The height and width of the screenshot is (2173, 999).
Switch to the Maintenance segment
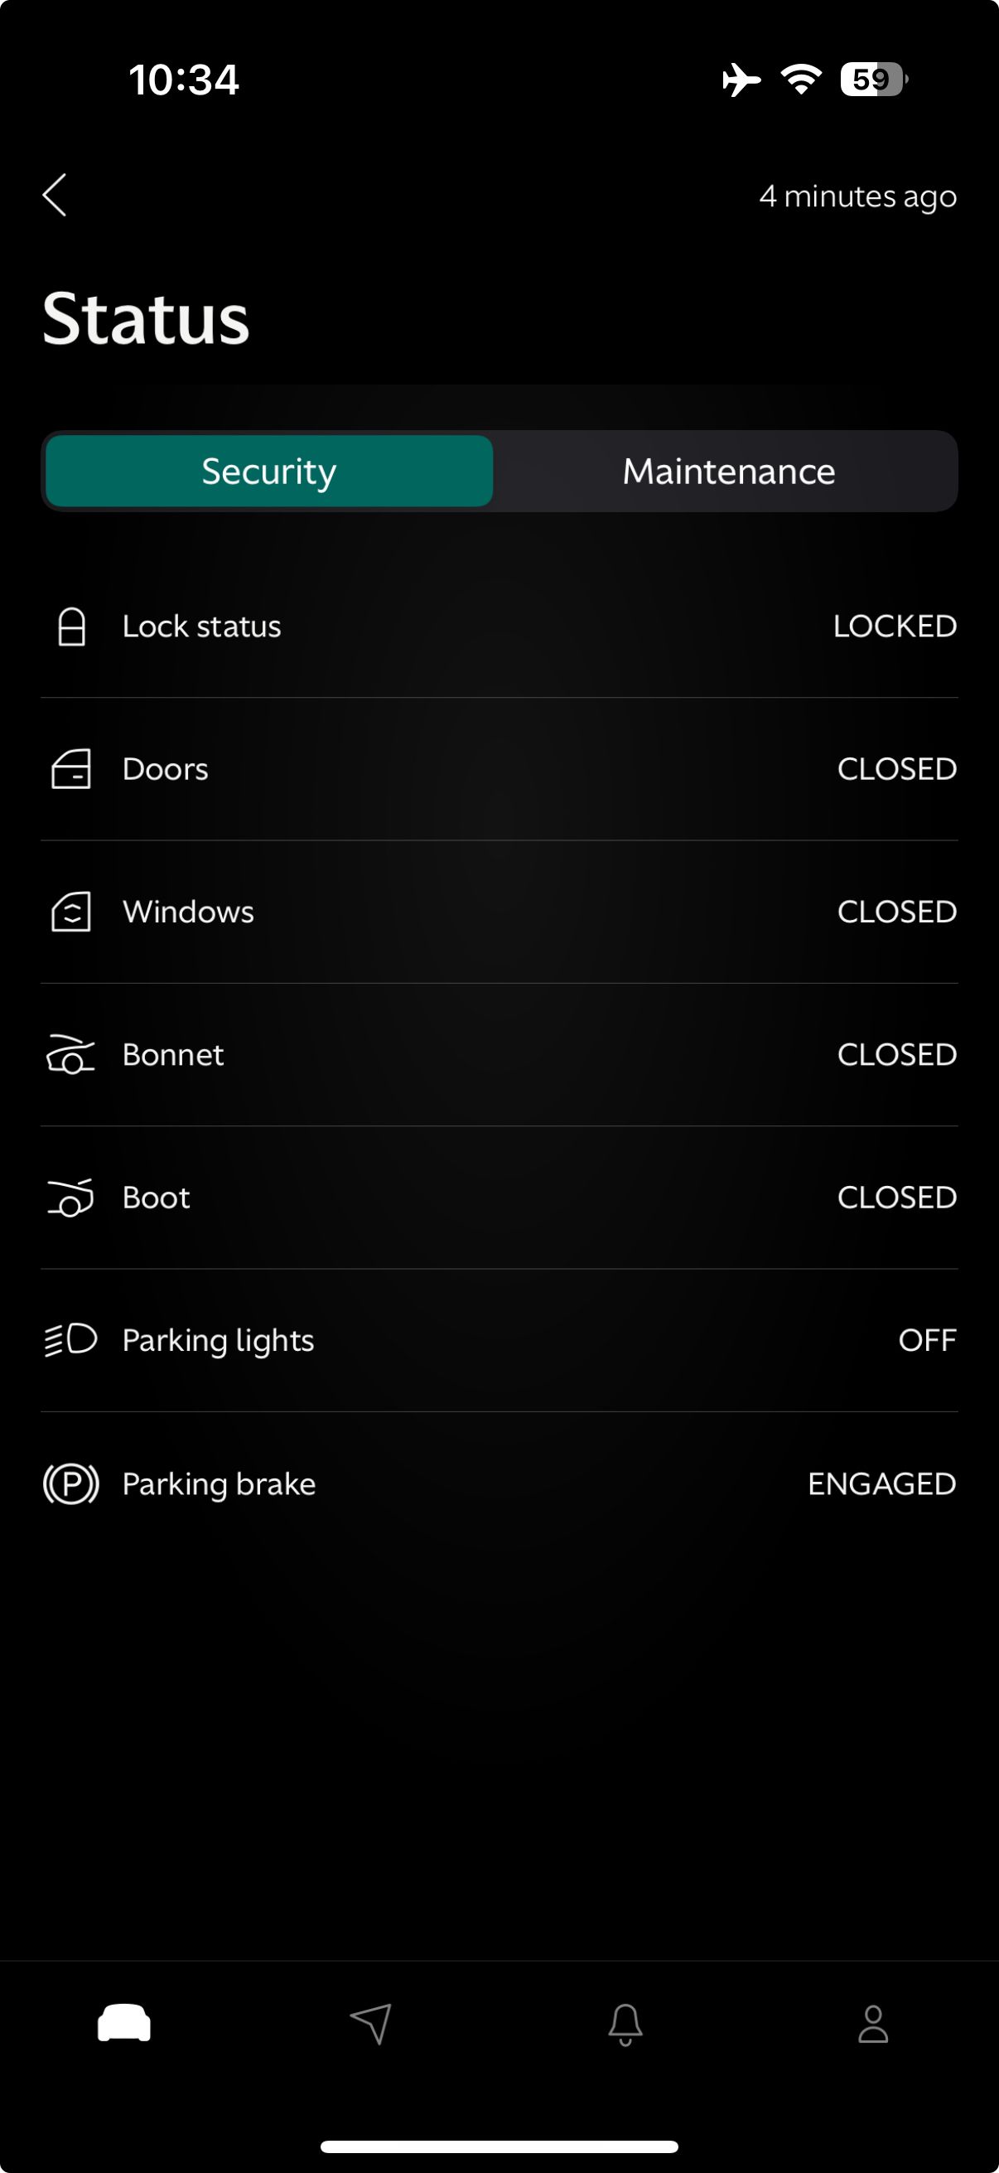click(x=728, y=472)
